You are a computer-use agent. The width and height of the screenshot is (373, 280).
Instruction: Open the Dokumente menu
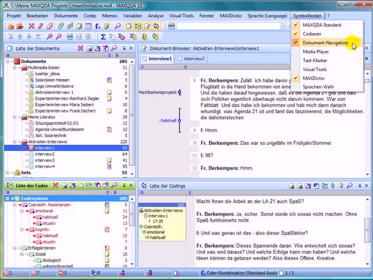pos(66,16)
